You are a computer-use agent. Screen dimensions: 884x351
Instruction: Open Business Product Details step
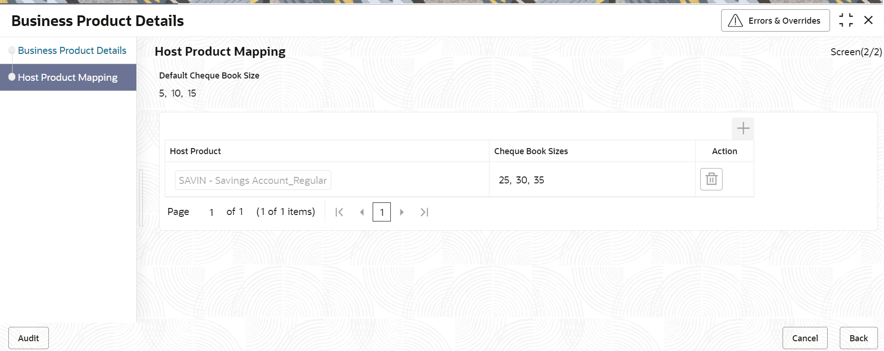(x=72, y=51)
